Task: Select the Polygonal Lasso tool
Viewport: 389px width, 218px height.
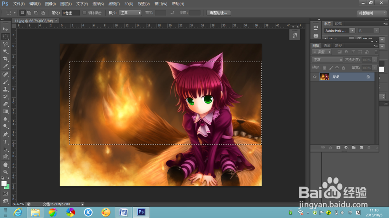Action: pos(5,44)
